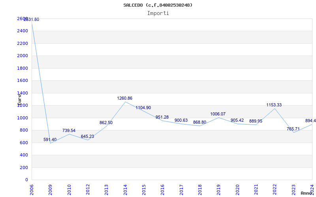Click the x-axis year 2020
The image size is (316, 197).
[x=237, y=190]
